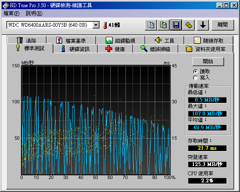Open the 健康 tab with red cross
This screenshot has height=192, width=240.
(x=115, y=49)
